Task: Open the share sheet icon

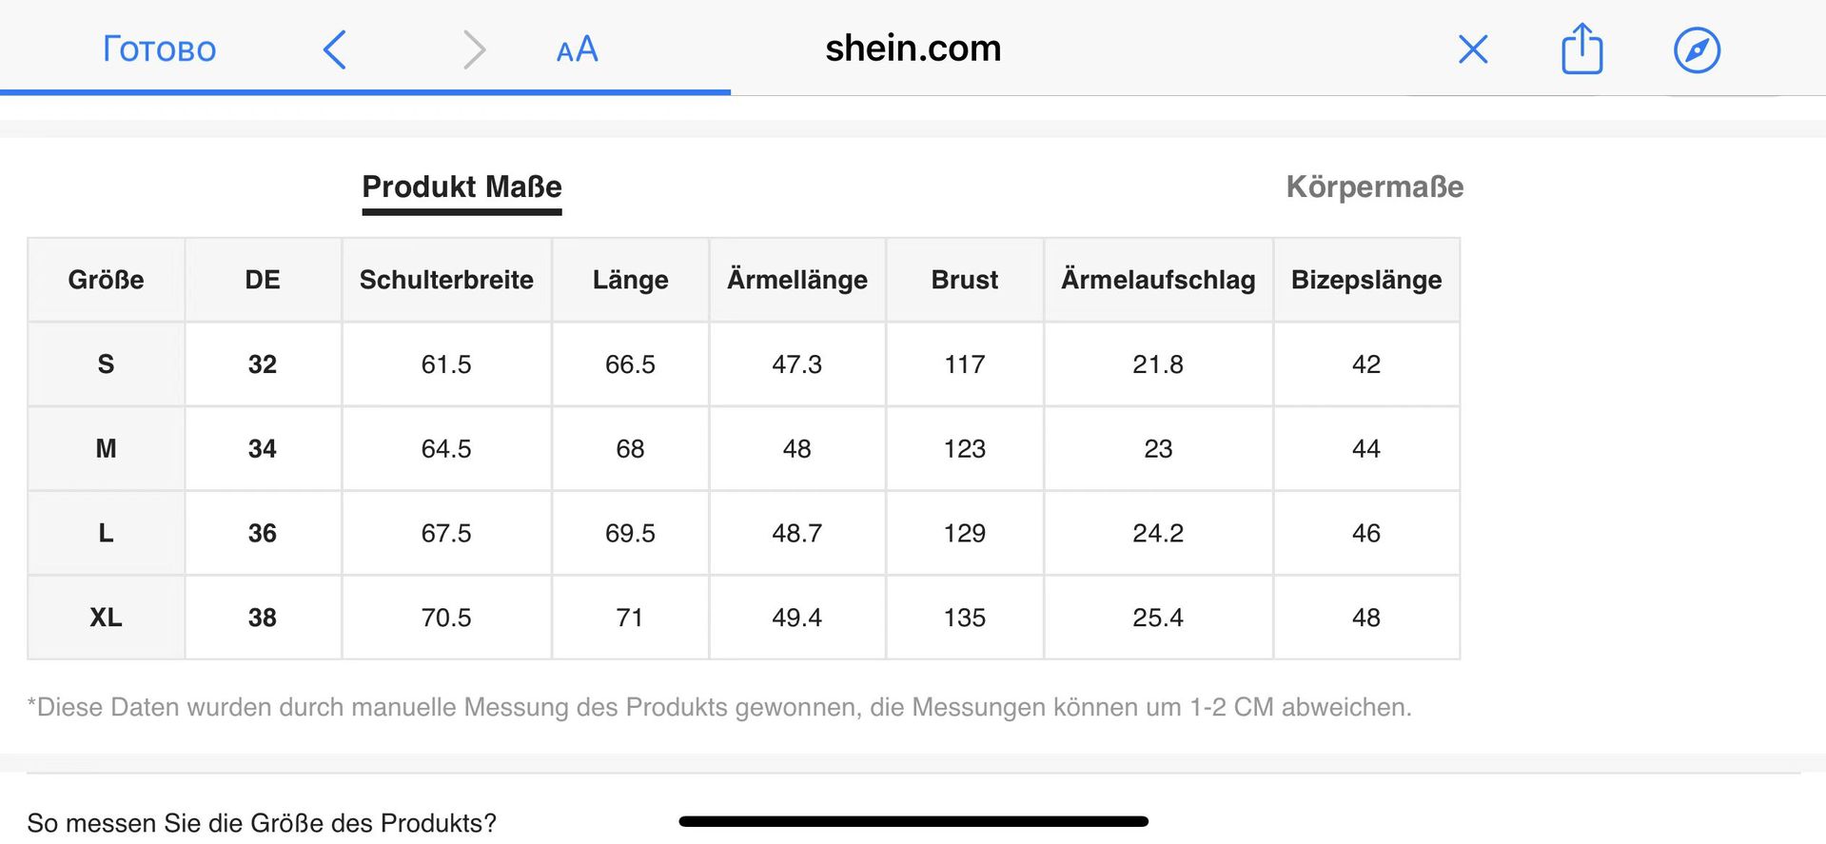Action: 1582,49
